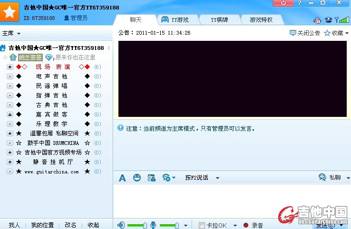Select the www.guitarchina.com channel

(51, 172)
